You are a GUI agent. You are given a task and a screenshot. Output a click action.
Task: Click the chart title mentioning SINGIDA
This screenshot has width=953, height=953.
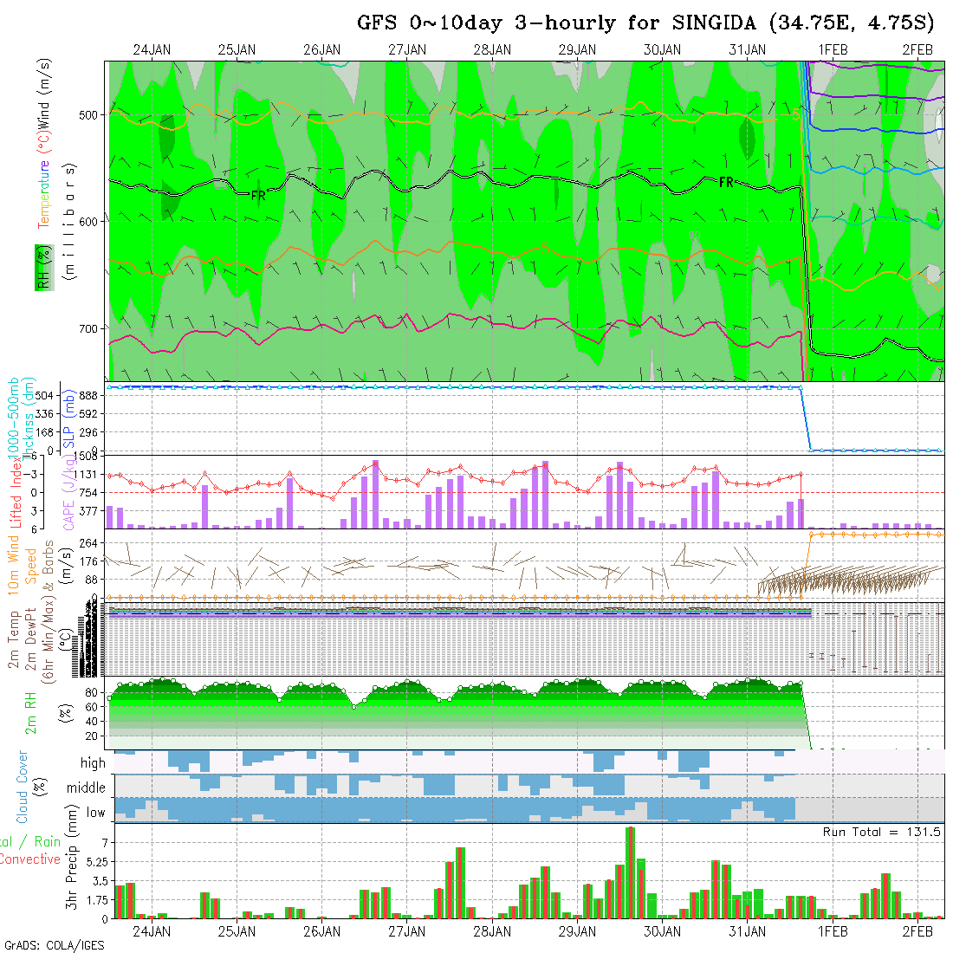pyautogui.click(x=645, y=23)
